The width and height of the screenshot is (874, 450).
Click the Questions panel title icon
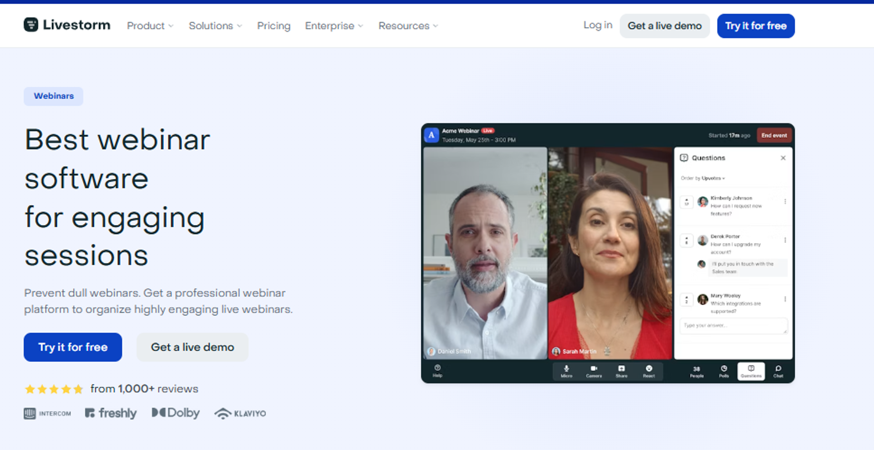(684, 158)
